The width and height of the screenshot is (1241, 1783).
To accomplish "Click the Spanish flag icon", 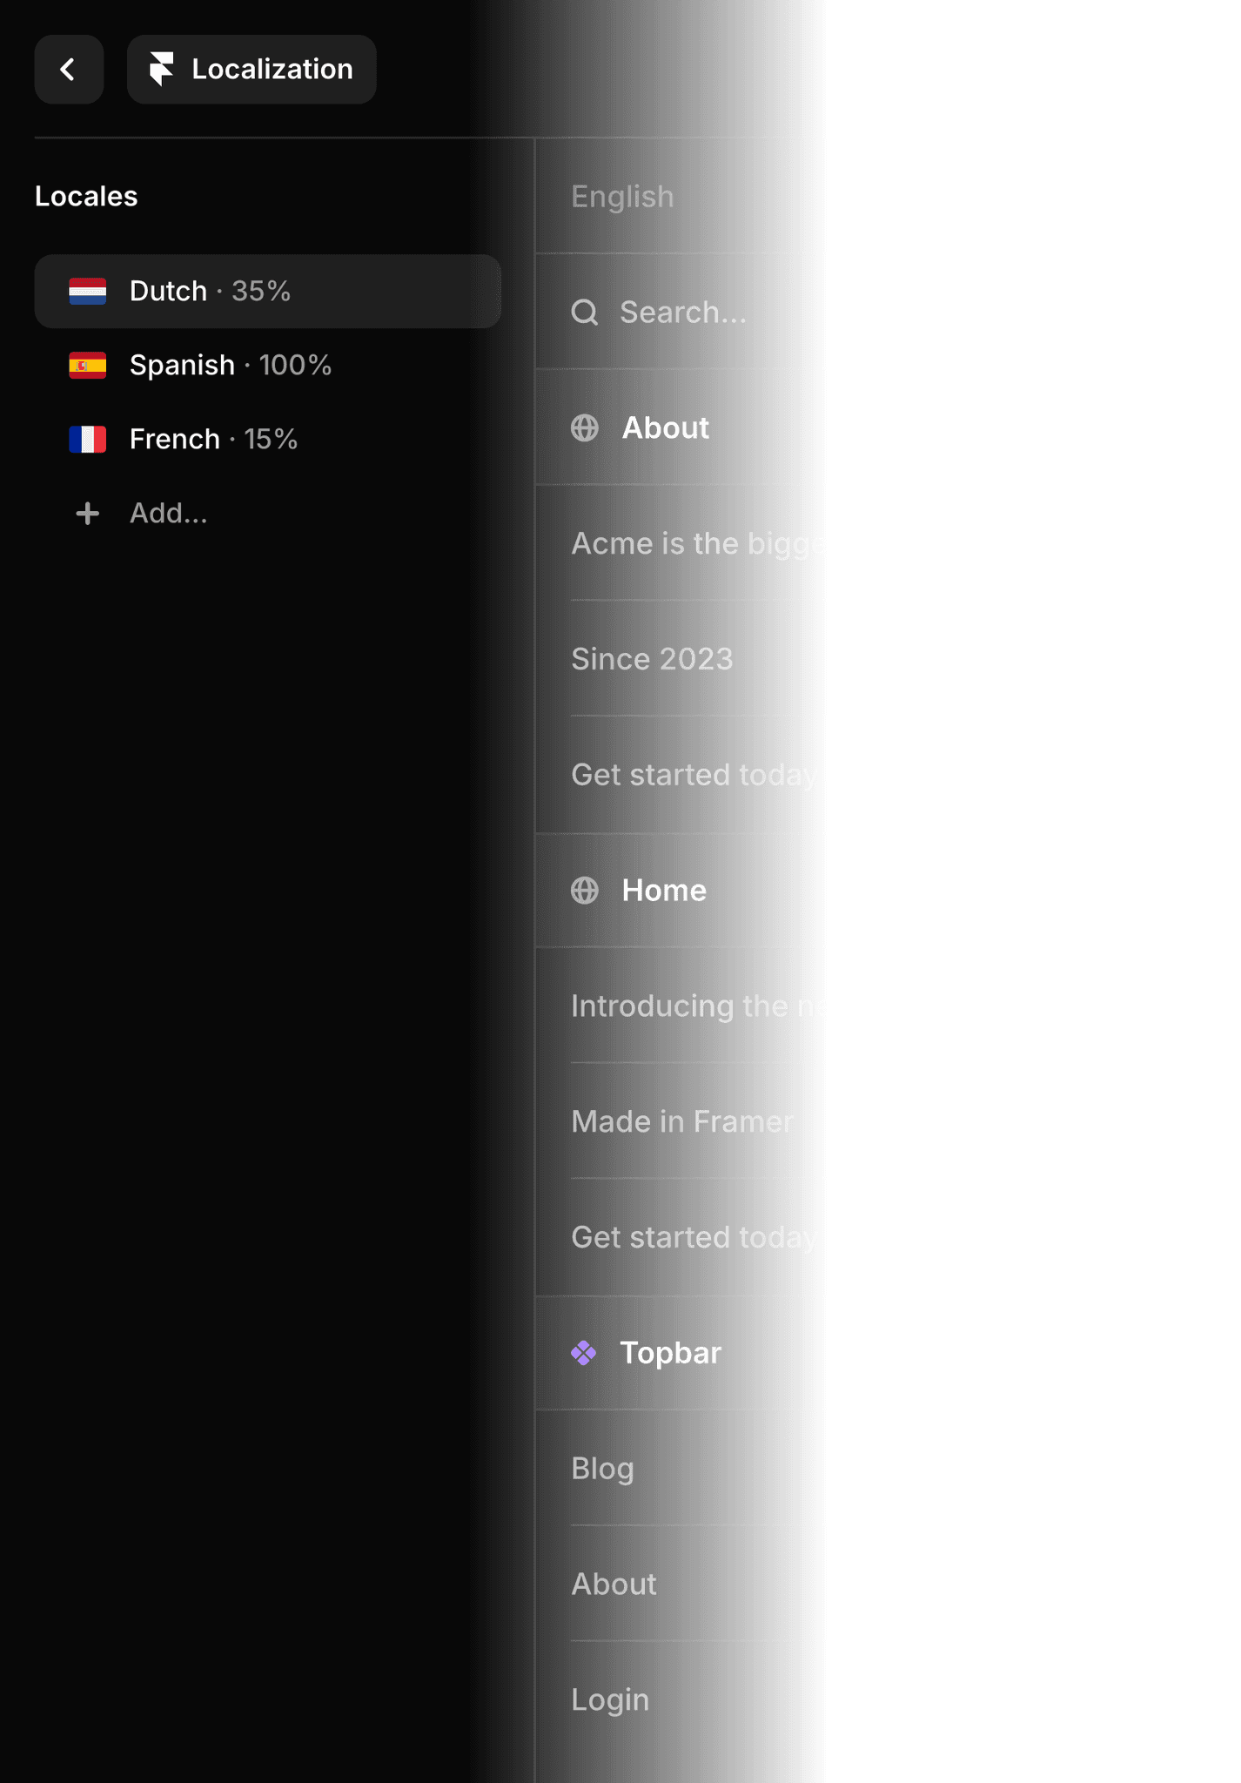I will point(88,366).
